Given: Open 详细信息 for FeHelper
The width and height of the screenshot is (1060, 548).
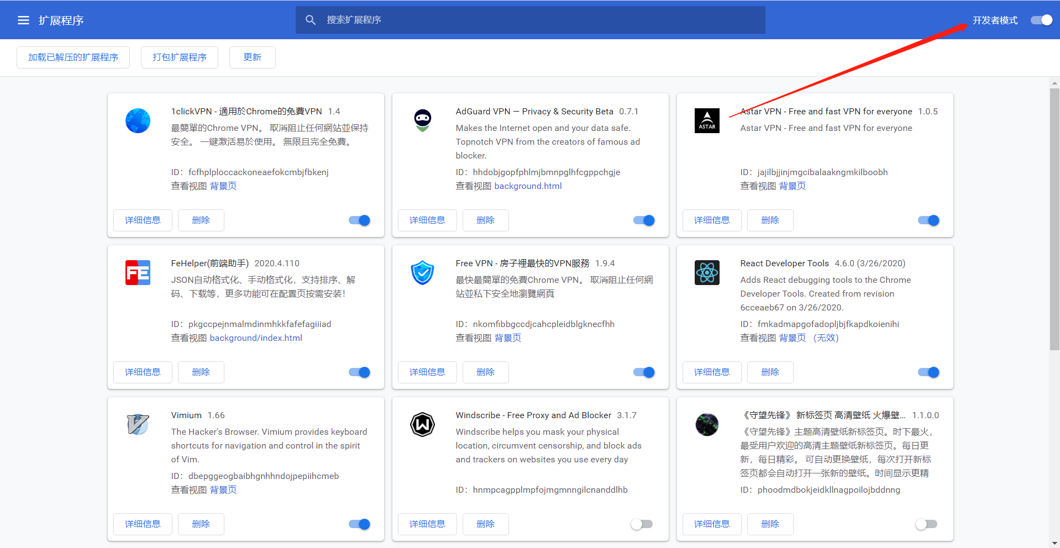Looking at the screenshot, I should (143, 372).
